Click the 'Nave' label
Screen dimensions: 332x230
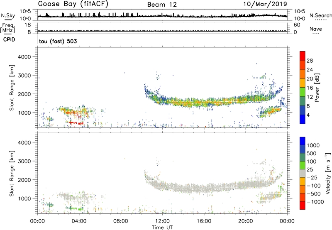coord(316,29)
